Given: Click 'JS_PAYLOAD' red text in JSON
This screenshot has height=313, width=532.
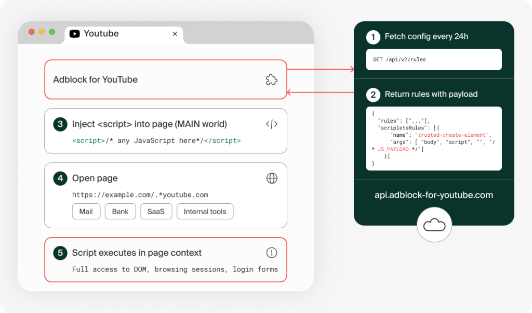Looking at the screenshot, I should [393, 149].
